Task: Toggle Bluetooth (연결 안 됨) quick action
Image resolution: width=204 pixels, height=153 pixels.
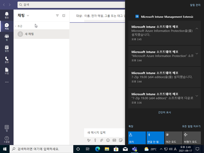Action: pyautogui.click(x=155, y=138)
